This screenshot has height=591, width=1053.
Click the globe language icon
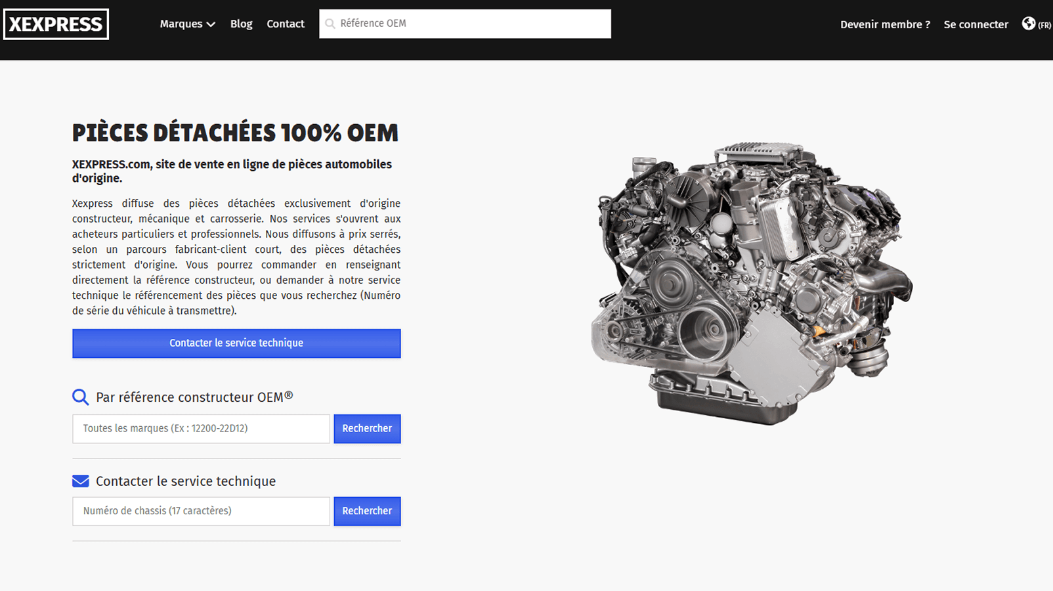click(1028, 24)
